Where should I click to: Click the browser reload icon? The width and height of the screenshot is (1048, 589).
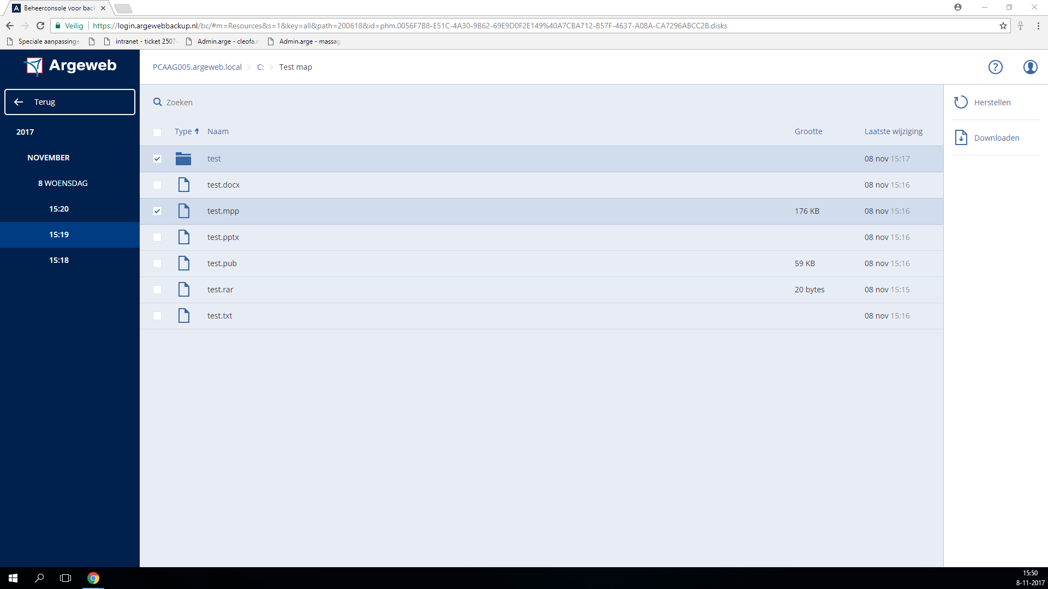40,26
